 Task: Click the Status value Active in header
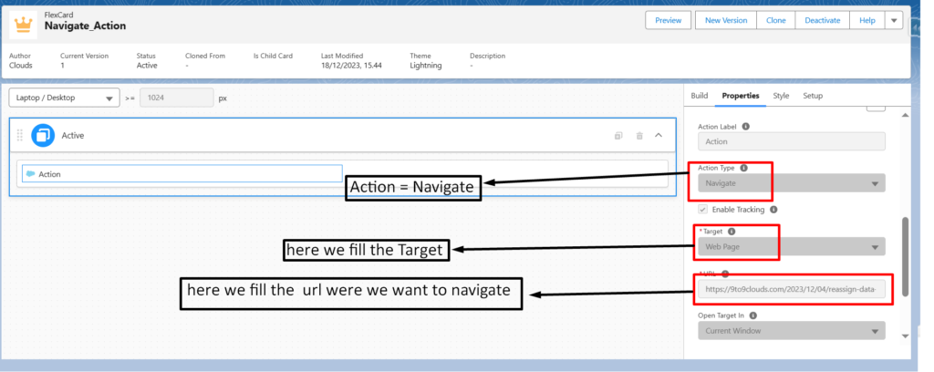click(x=147, y=66)
